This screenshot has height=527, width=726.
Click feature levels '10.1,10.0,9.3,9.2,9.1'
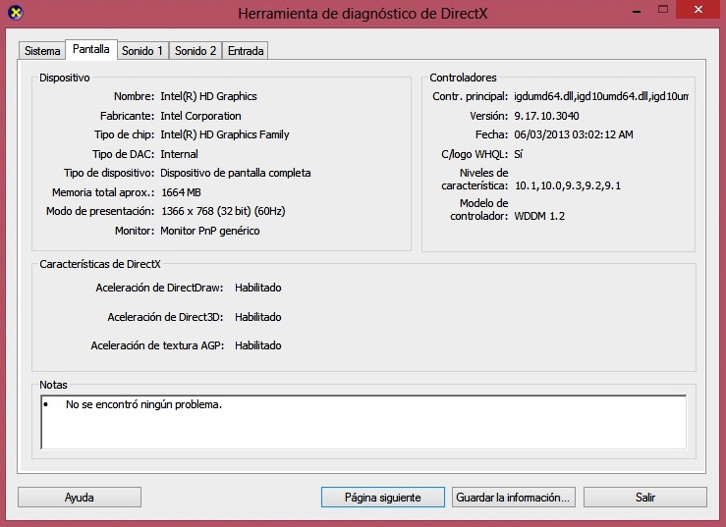568,185
